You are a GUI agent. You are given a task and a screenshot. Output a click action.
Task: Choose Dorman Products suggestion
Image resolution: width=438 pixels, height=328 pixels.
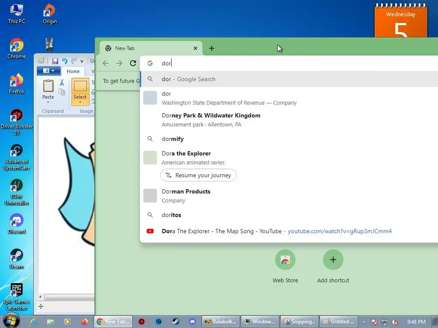coord(289,196)
